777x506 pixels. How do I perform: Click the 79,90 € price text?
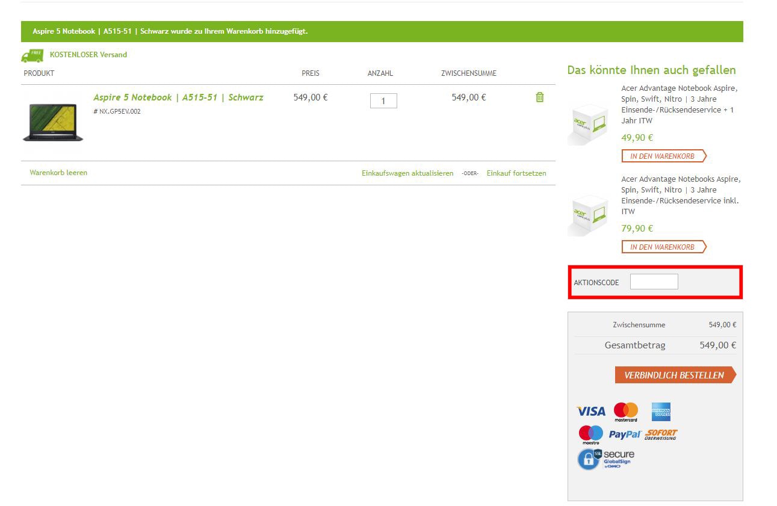tap(637, 229)
